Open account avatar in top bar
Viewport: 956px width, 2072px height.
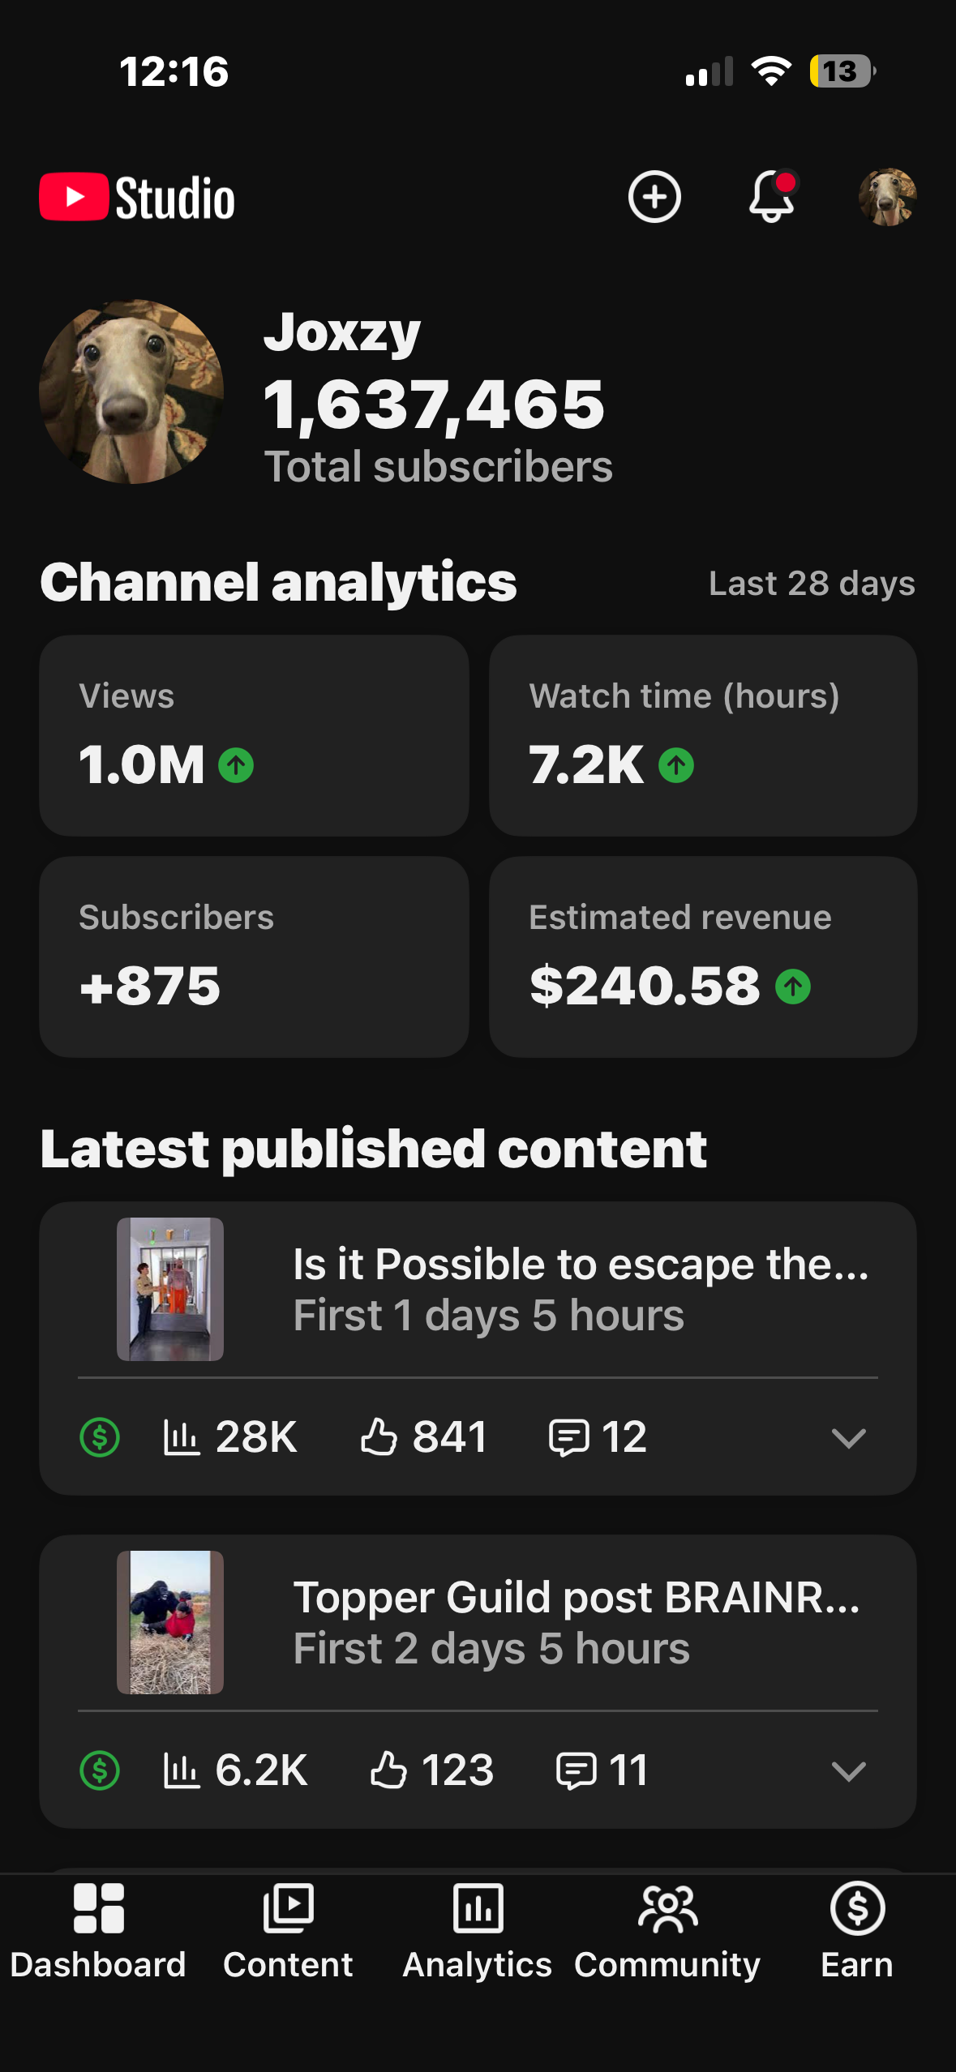[887, 197]
